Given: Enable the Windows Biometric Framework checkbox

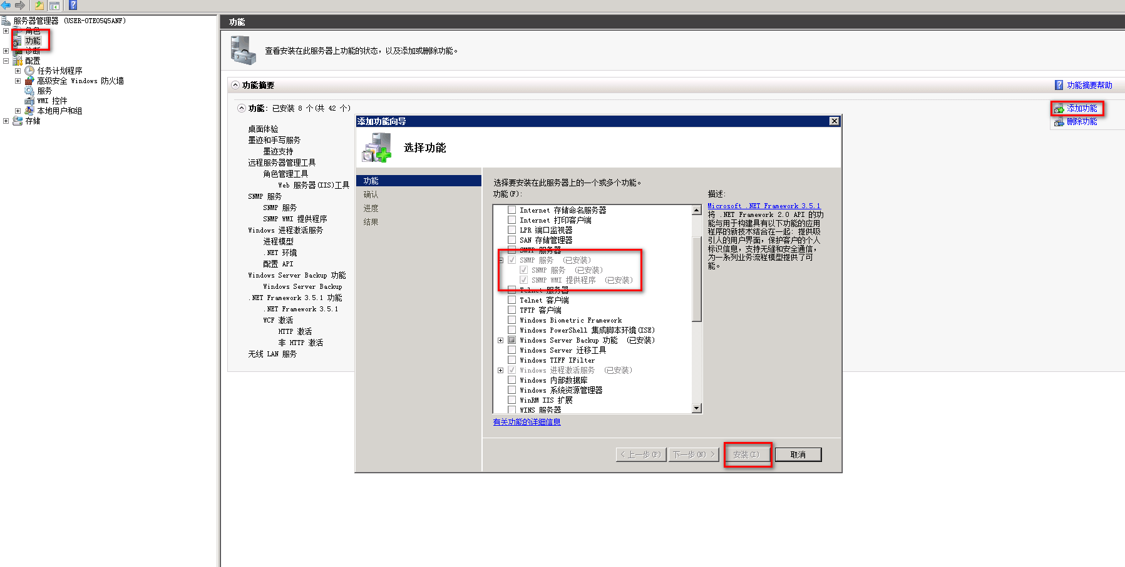Looking at the screenshot, I should click(512, 320).
